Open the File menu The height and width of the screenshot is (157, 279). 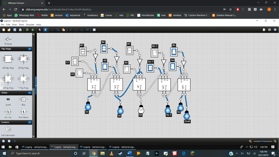2,25
